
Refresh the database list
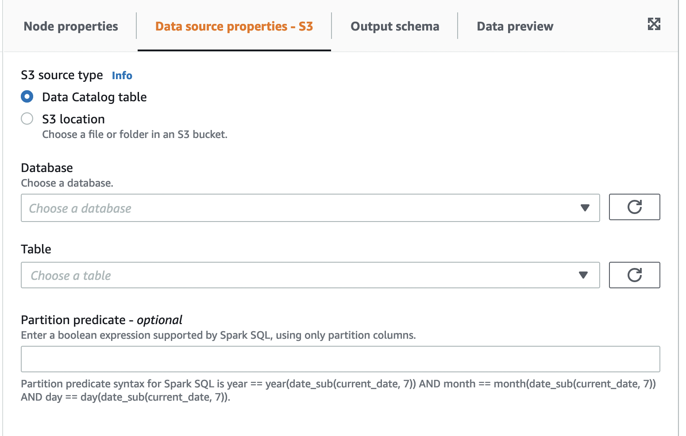coord(634,207)
